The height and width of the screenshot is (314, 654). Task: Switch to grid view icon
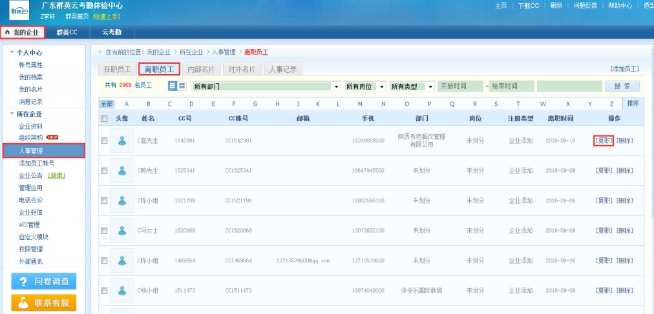tap(182, 86)
